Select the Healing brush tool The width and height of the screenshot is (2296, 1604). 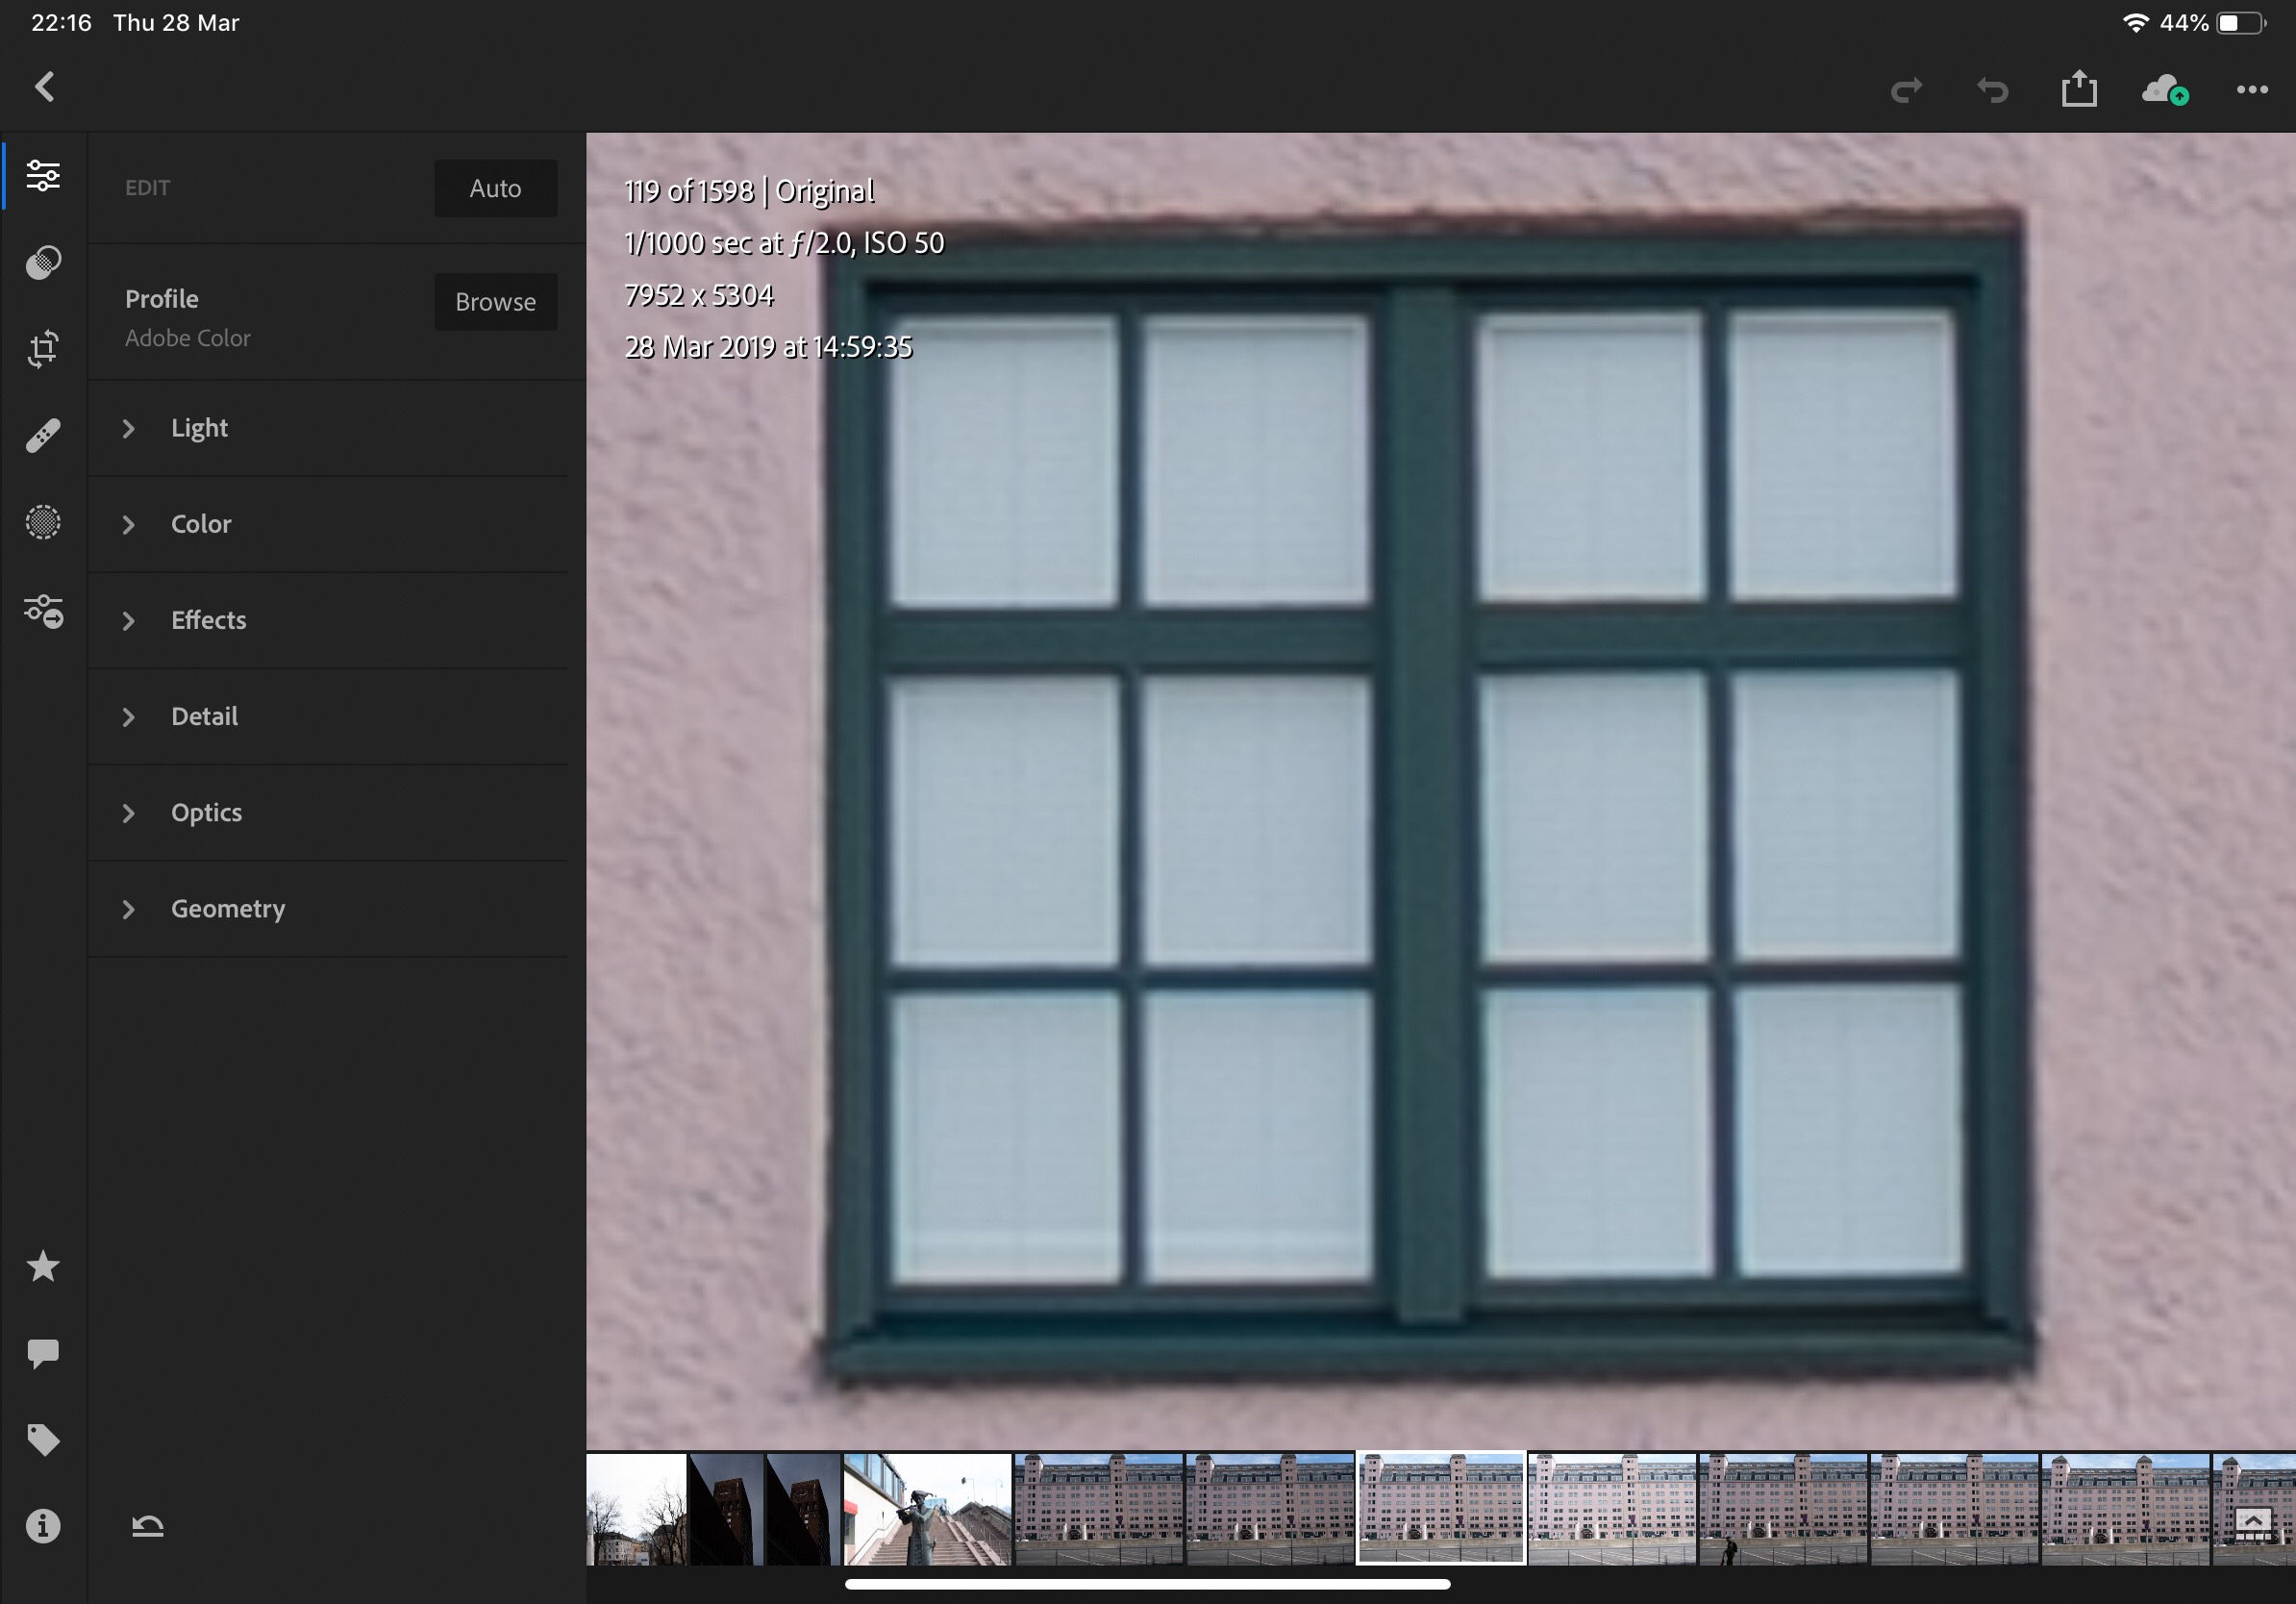click(43, 435)
